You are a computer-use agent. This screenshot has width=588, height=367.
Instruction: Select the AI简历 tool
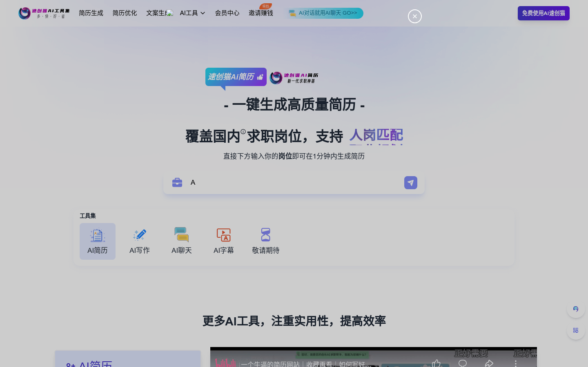(98, 241)
